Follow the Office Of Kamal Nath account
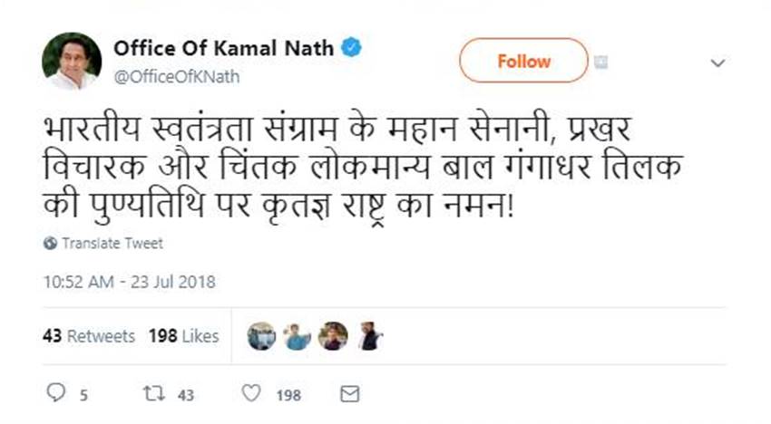 pos(523,62)
